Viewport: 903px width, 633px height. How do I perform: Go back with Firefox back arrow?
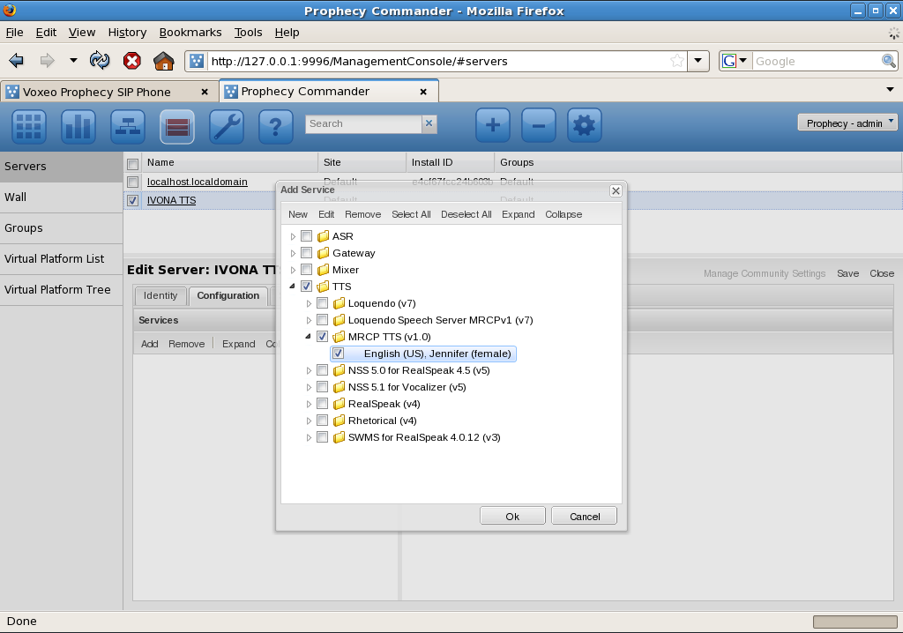(16, 61)
